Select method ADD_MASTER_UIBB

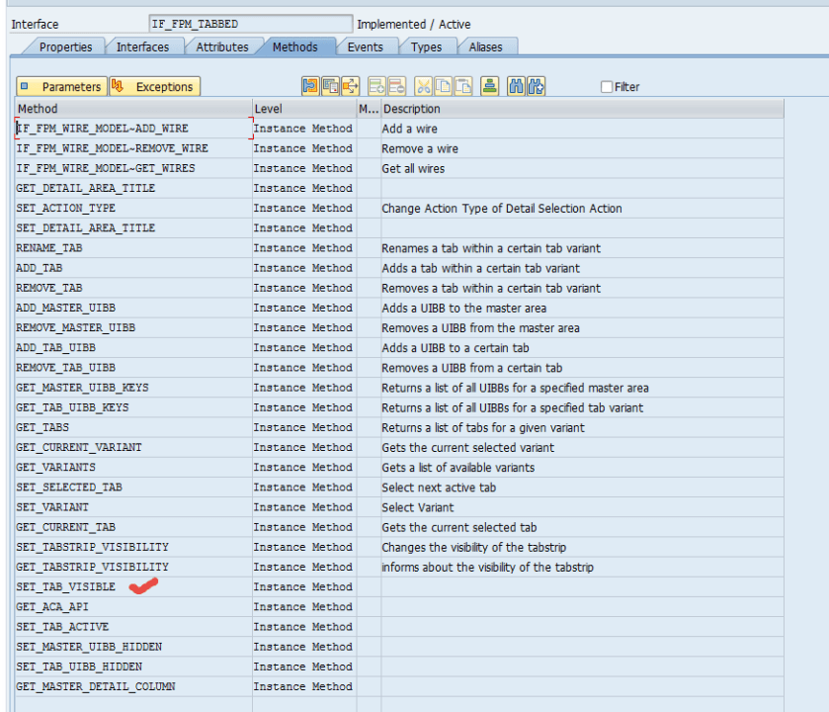coord(133,308)
